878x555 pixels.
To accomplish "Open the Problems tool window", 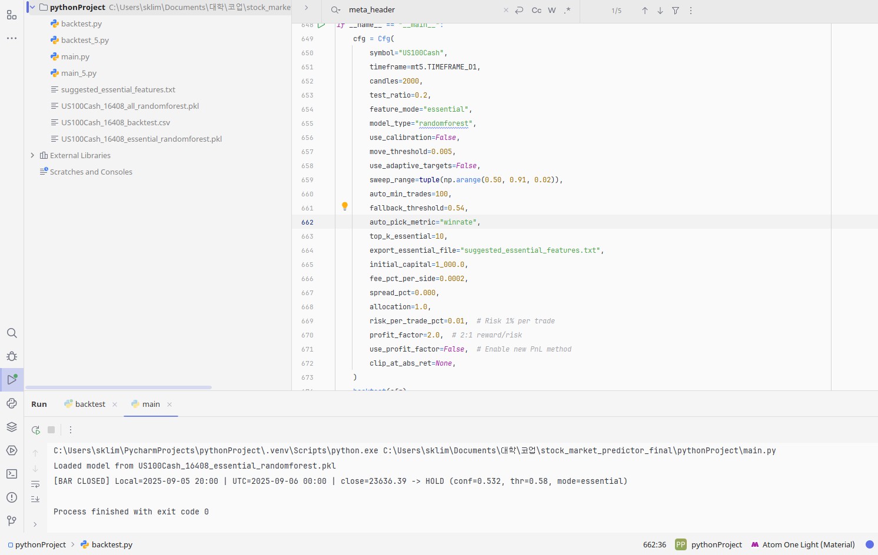I will point(12,497).
